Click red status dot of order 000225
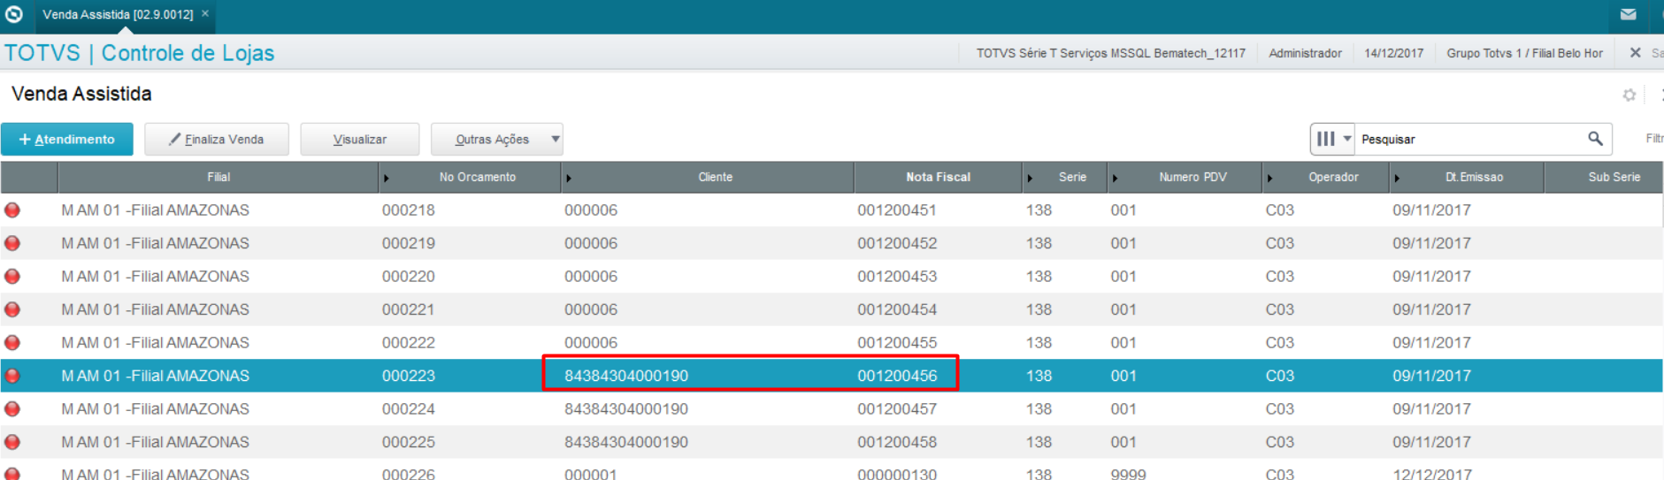Screen dimensions: 1664x480 [x=12, y=442]
